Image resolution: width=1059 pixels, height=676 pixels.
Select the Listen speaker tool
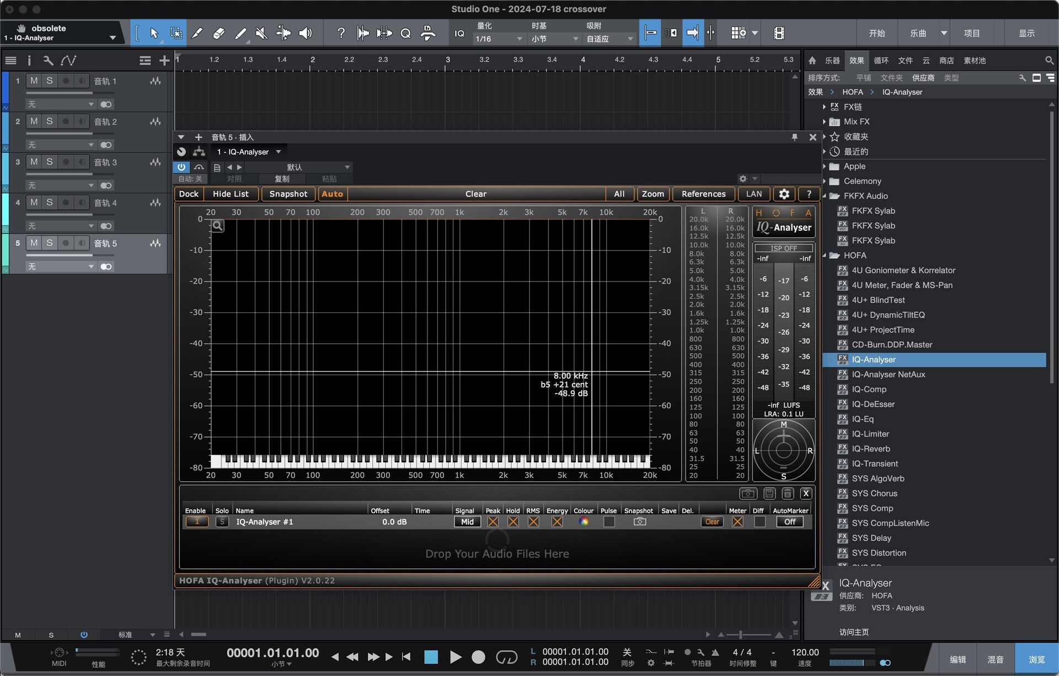[305, 34]
